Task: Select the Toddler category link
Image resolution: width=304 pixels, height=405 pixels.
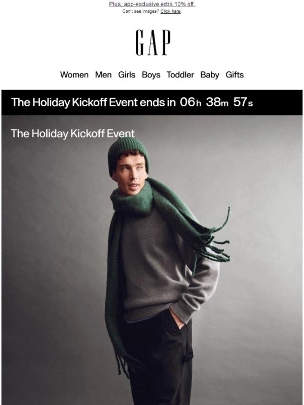Action: coord(180,75)
